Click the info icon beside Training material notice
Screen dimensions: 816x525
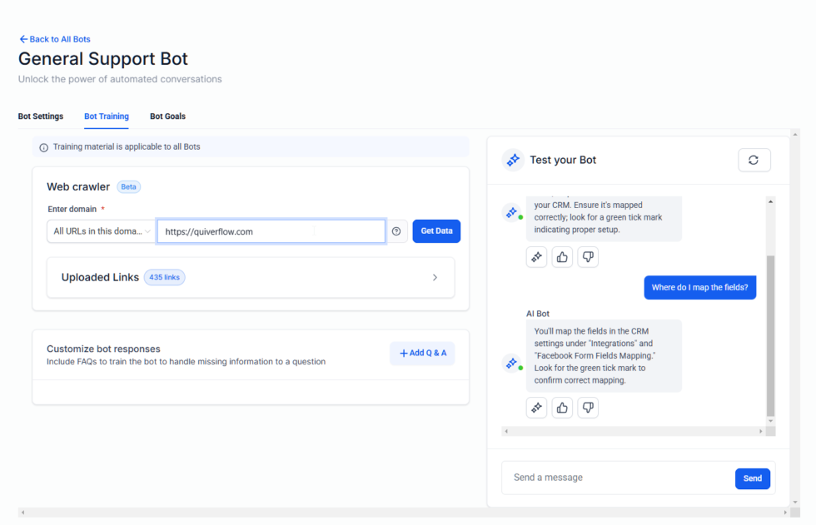point(43,147)
